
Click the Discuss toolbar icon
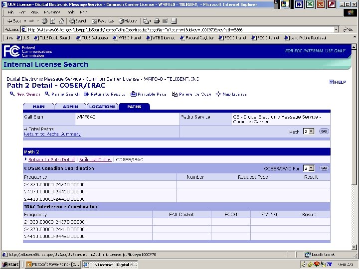174,21
